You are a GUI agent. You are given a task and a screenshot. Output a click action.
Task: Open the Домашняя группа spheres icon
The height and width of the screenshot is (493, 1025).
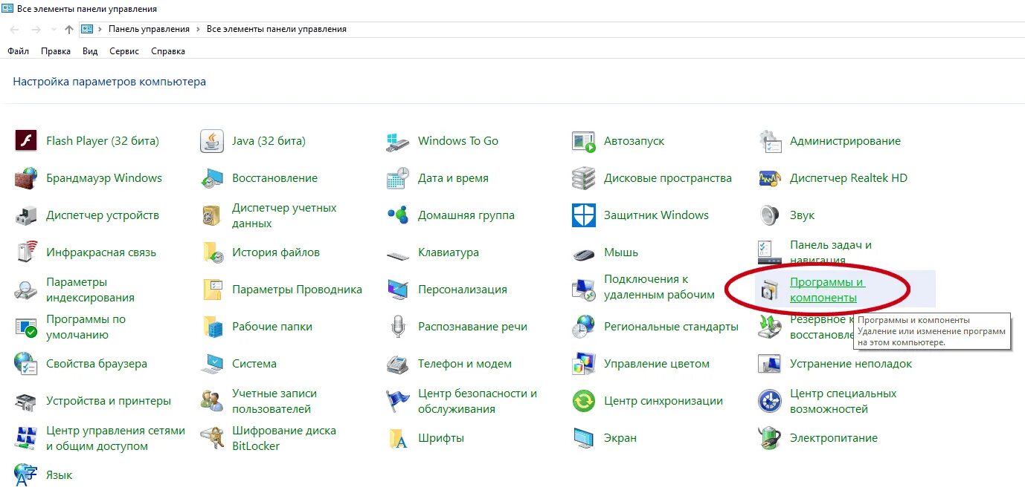[x=398, y=215]
